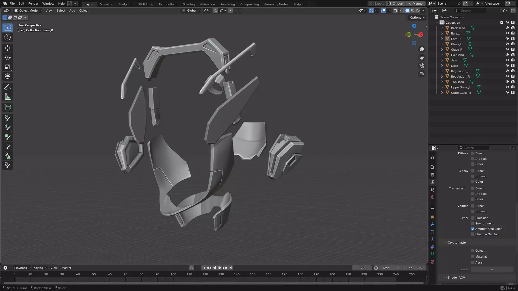
Task: Click Cryptomatte Levels value field
Action: (492, 269)
